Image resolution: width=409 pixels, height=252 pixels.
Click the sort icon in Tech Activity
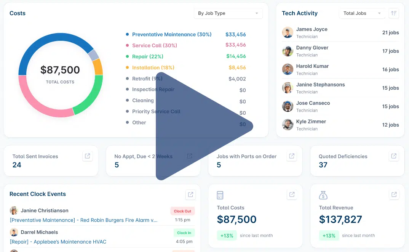[x=394, y=13]
